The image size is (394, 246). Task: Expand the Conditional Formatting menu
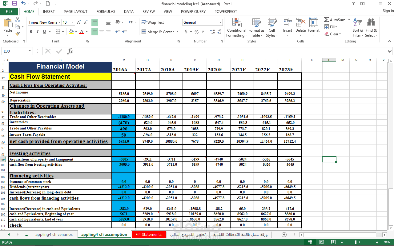coord(236,27)
